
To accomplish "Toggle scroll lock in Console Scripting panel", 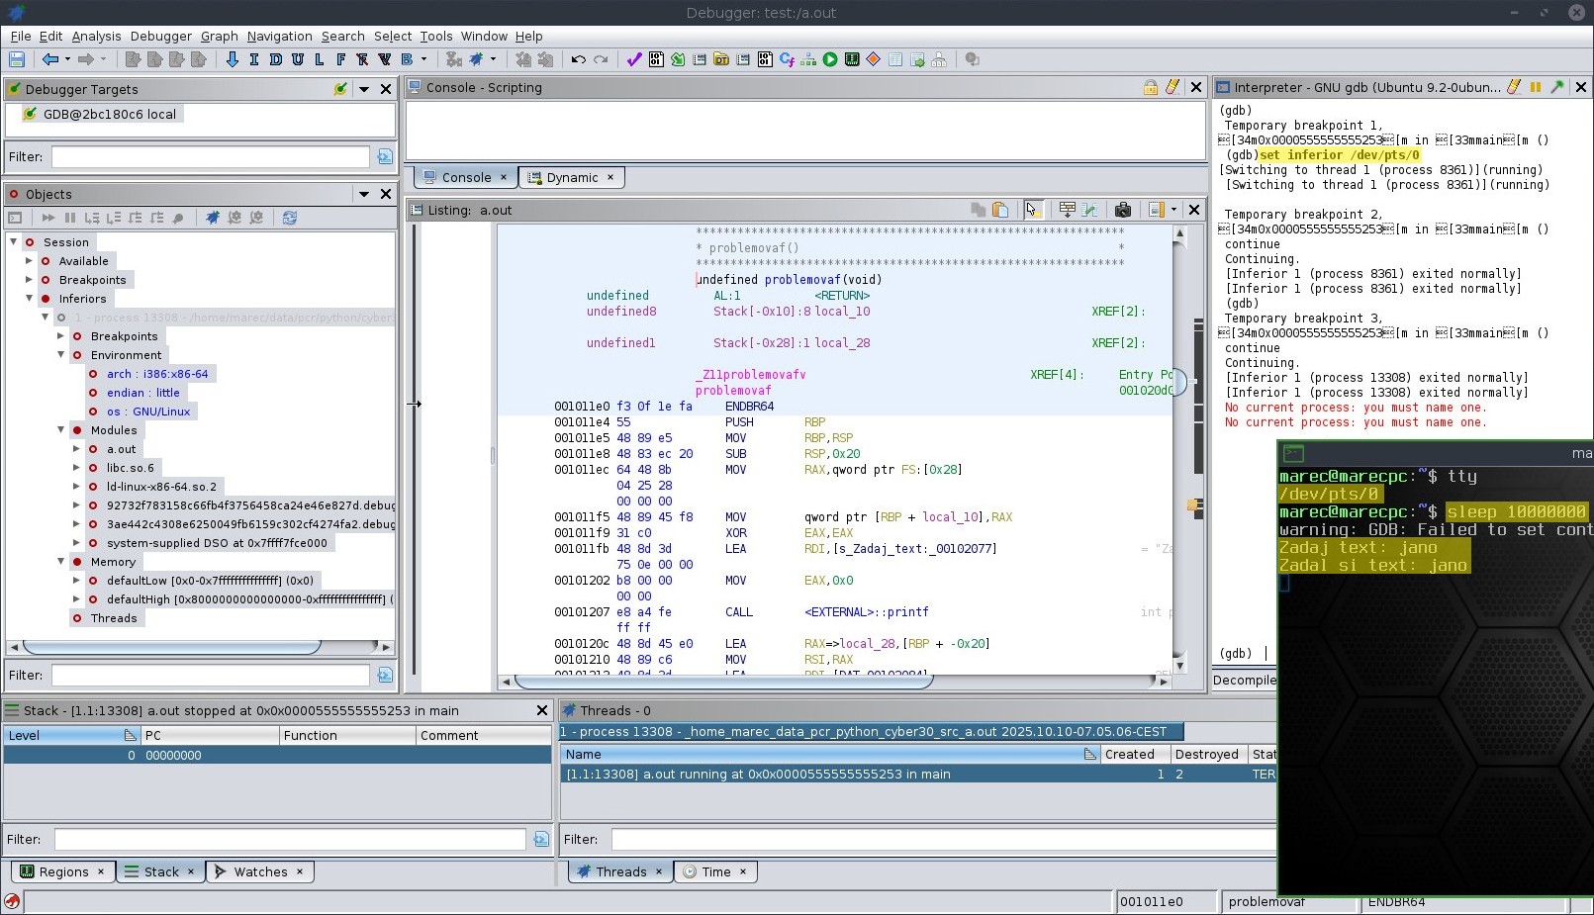I will click(1151, 87).
